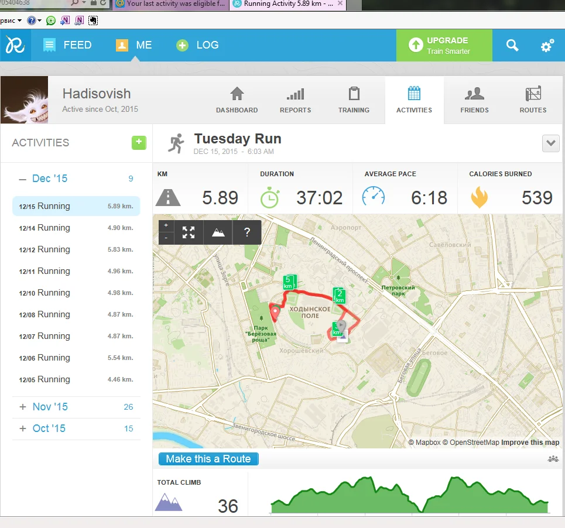
Task: Select 12/11 Running 4.96 km activity
Action: coord(76,271)
